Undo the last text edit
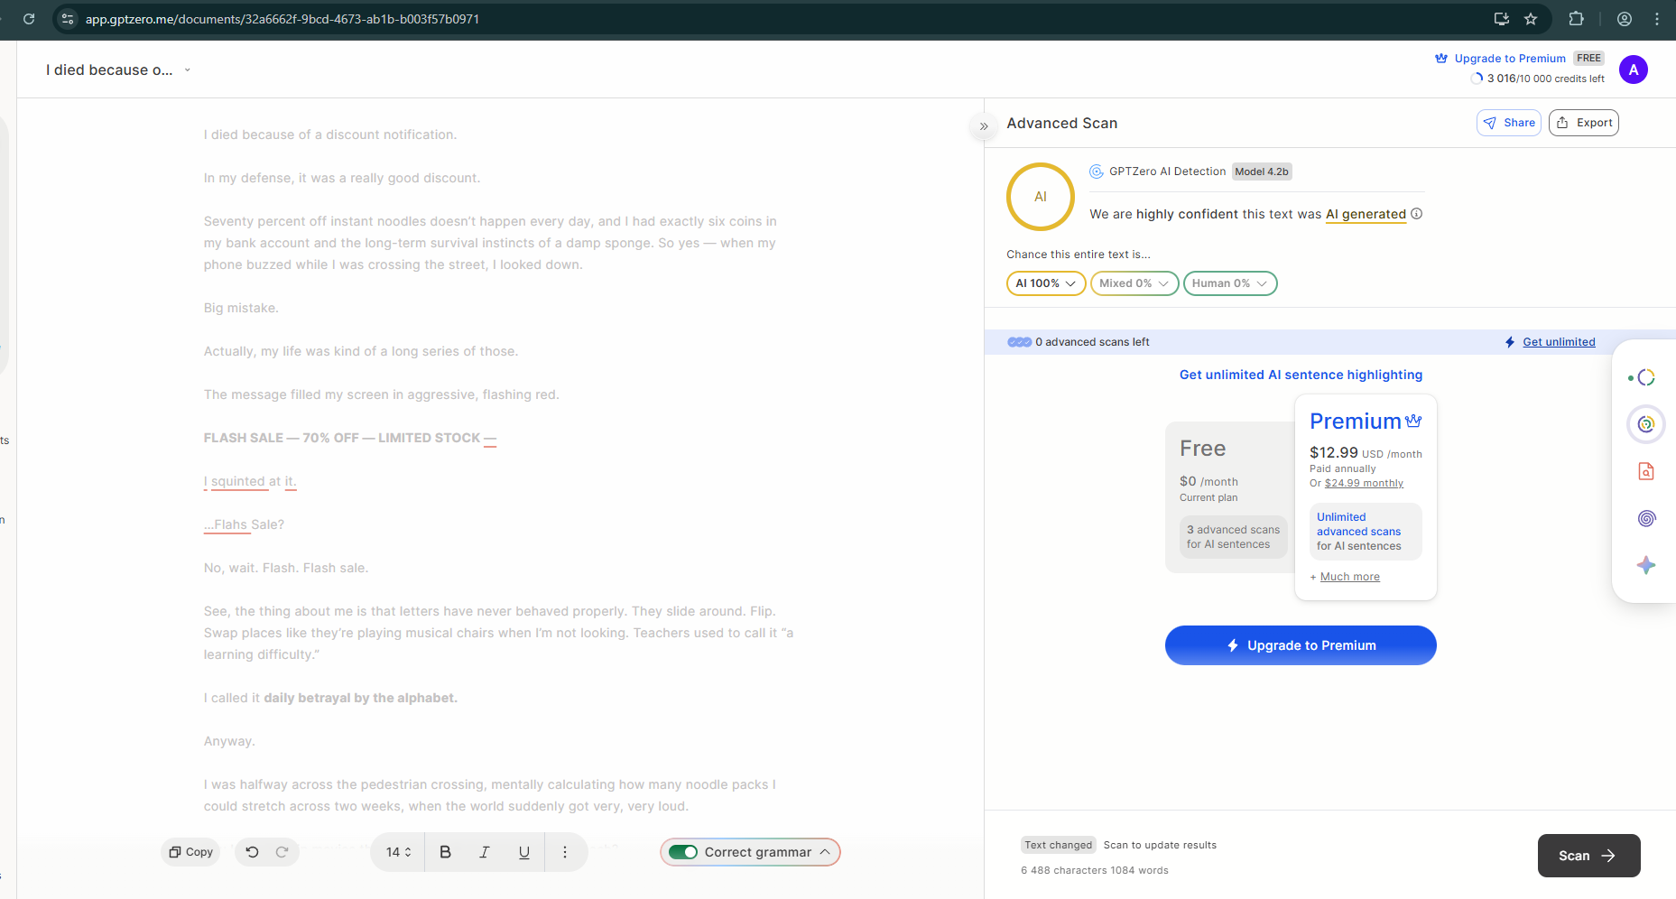Viewport: 1676px width, 899px height. point(252,852)
